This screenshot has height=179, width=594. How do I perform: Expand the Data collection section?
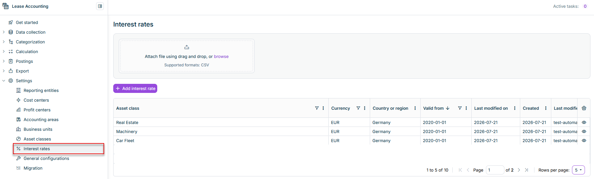tap(4, 32)
